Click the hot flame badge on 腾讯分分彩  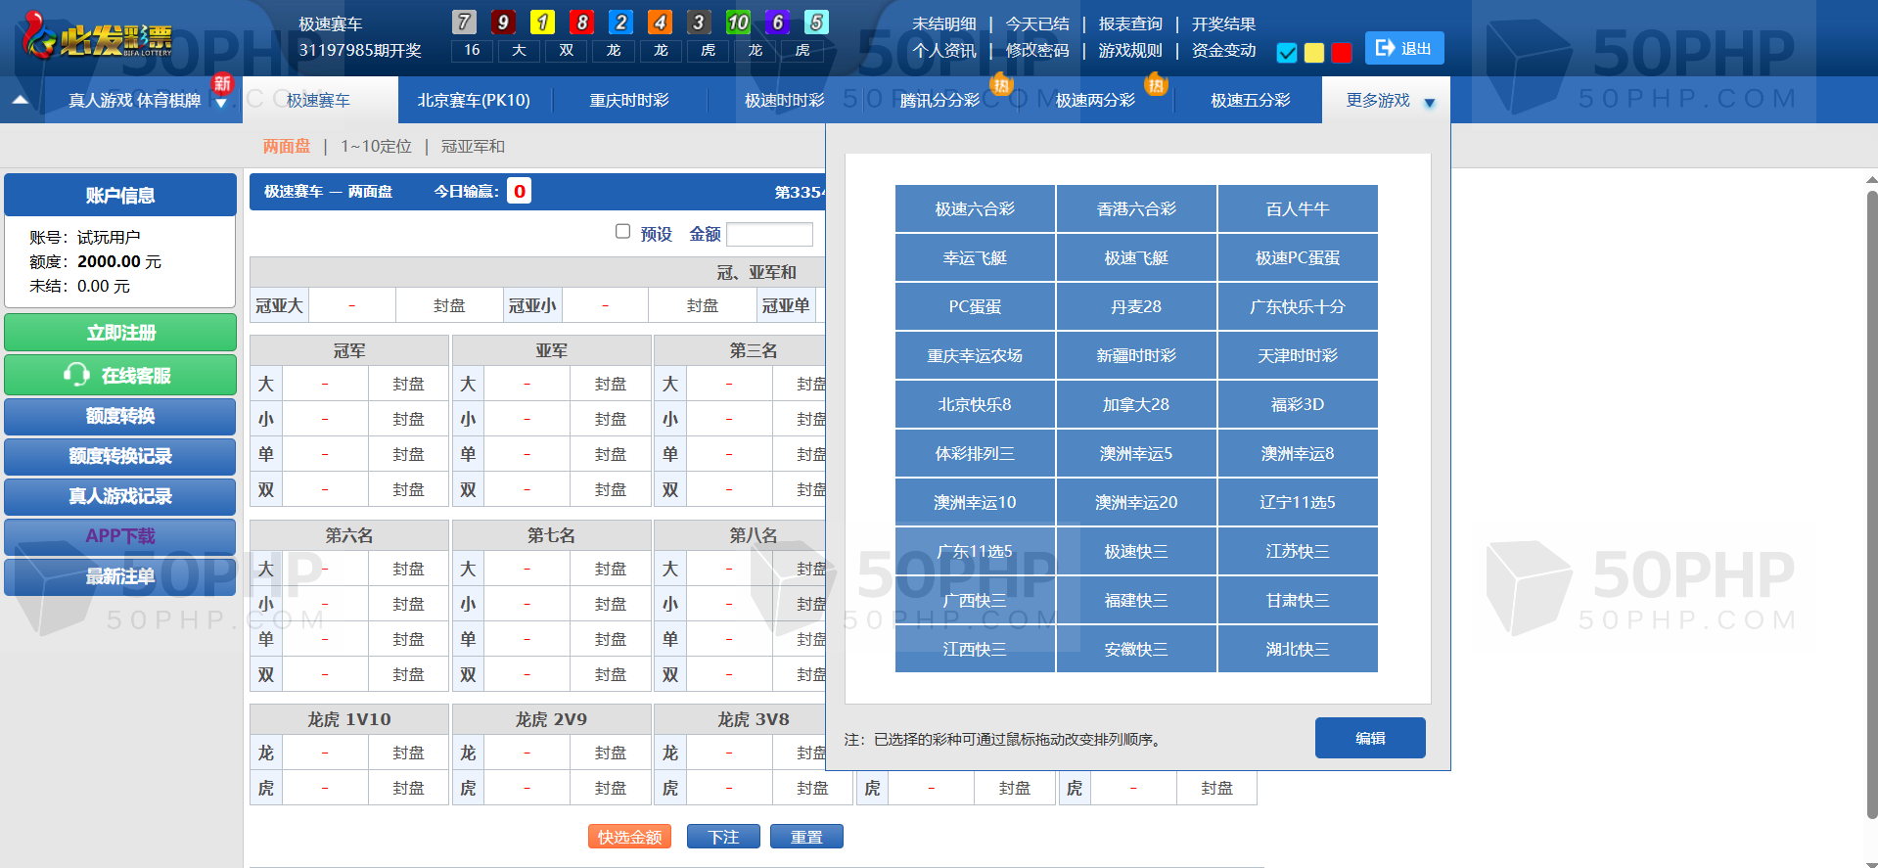coord(1000,85)
